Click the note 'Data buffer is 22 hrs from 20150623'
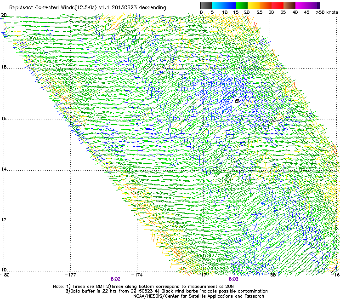The width and height of the screenshot is (340, 299). (x=111, y=291)
